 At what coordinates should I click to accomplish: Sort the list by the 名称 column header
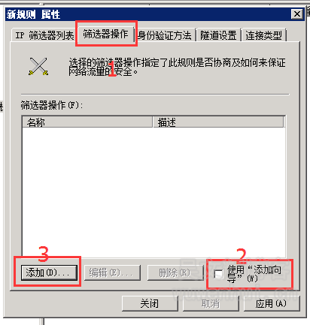pos(87,122)
